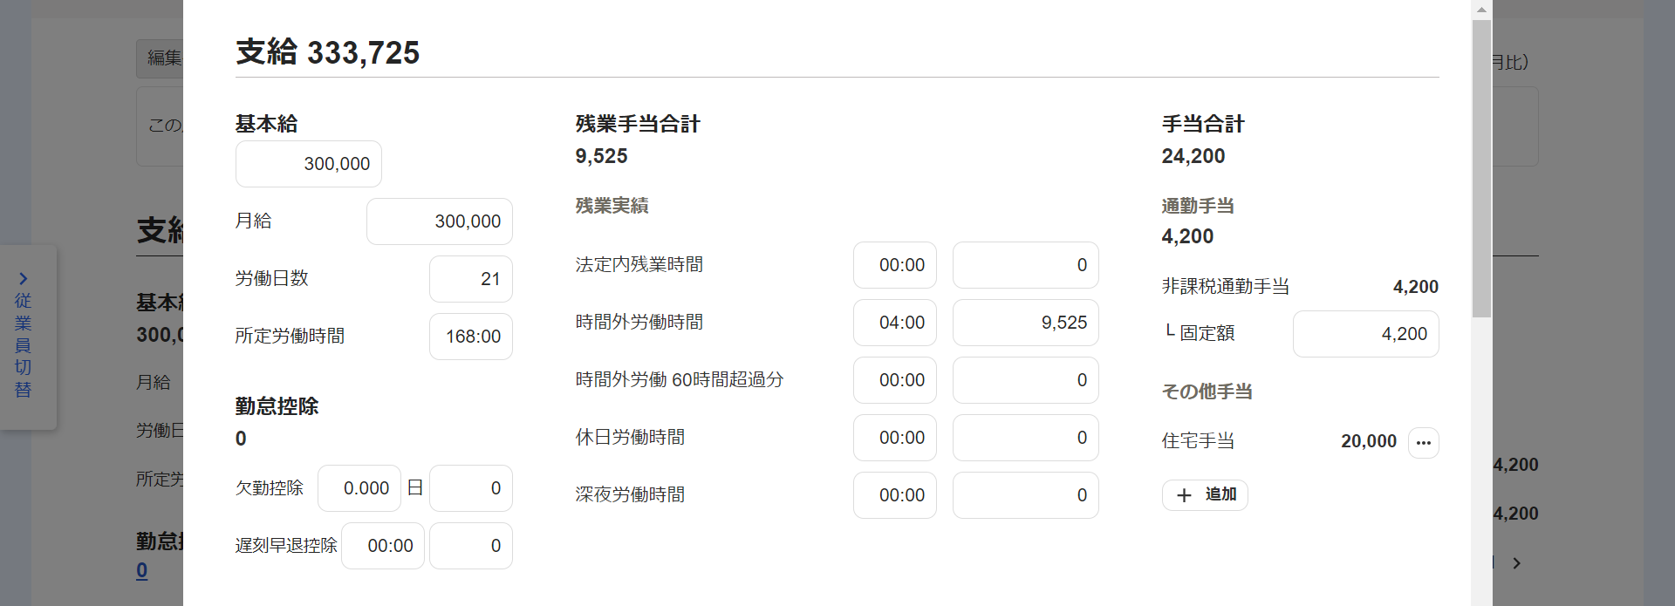Select the 法定内残業時間 hours field
1675x606 pixels.
pos(895,265)
